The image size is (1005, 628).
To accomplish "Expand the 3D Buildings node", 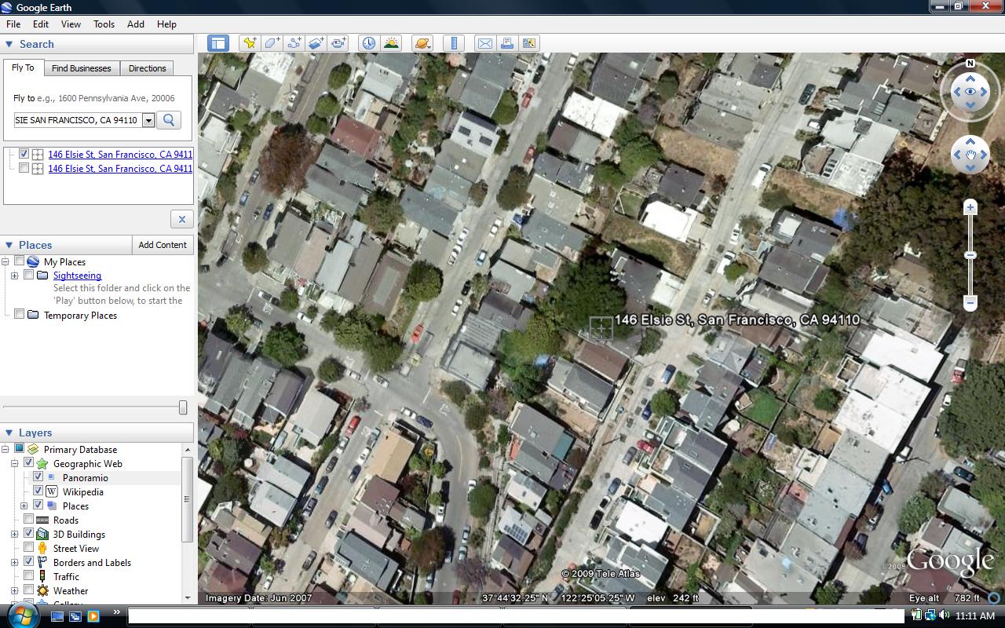I will coord(15,534).
